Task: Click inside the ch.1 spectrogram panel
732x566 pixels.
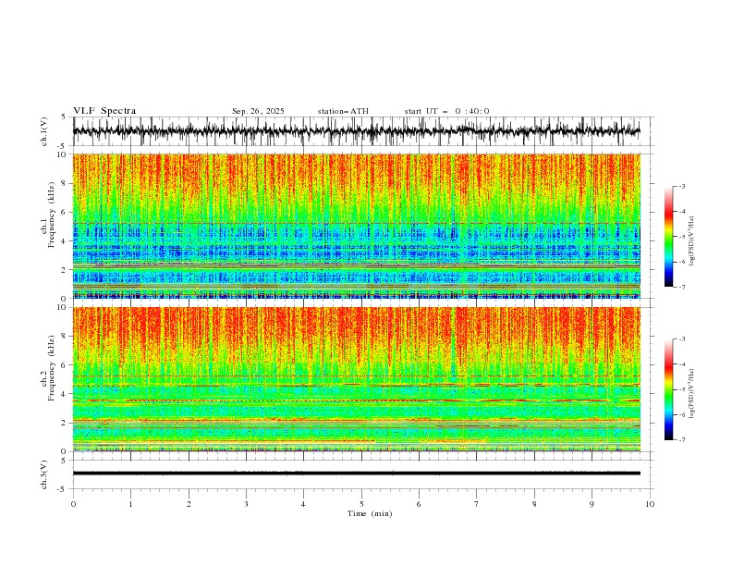Action: 356,226
